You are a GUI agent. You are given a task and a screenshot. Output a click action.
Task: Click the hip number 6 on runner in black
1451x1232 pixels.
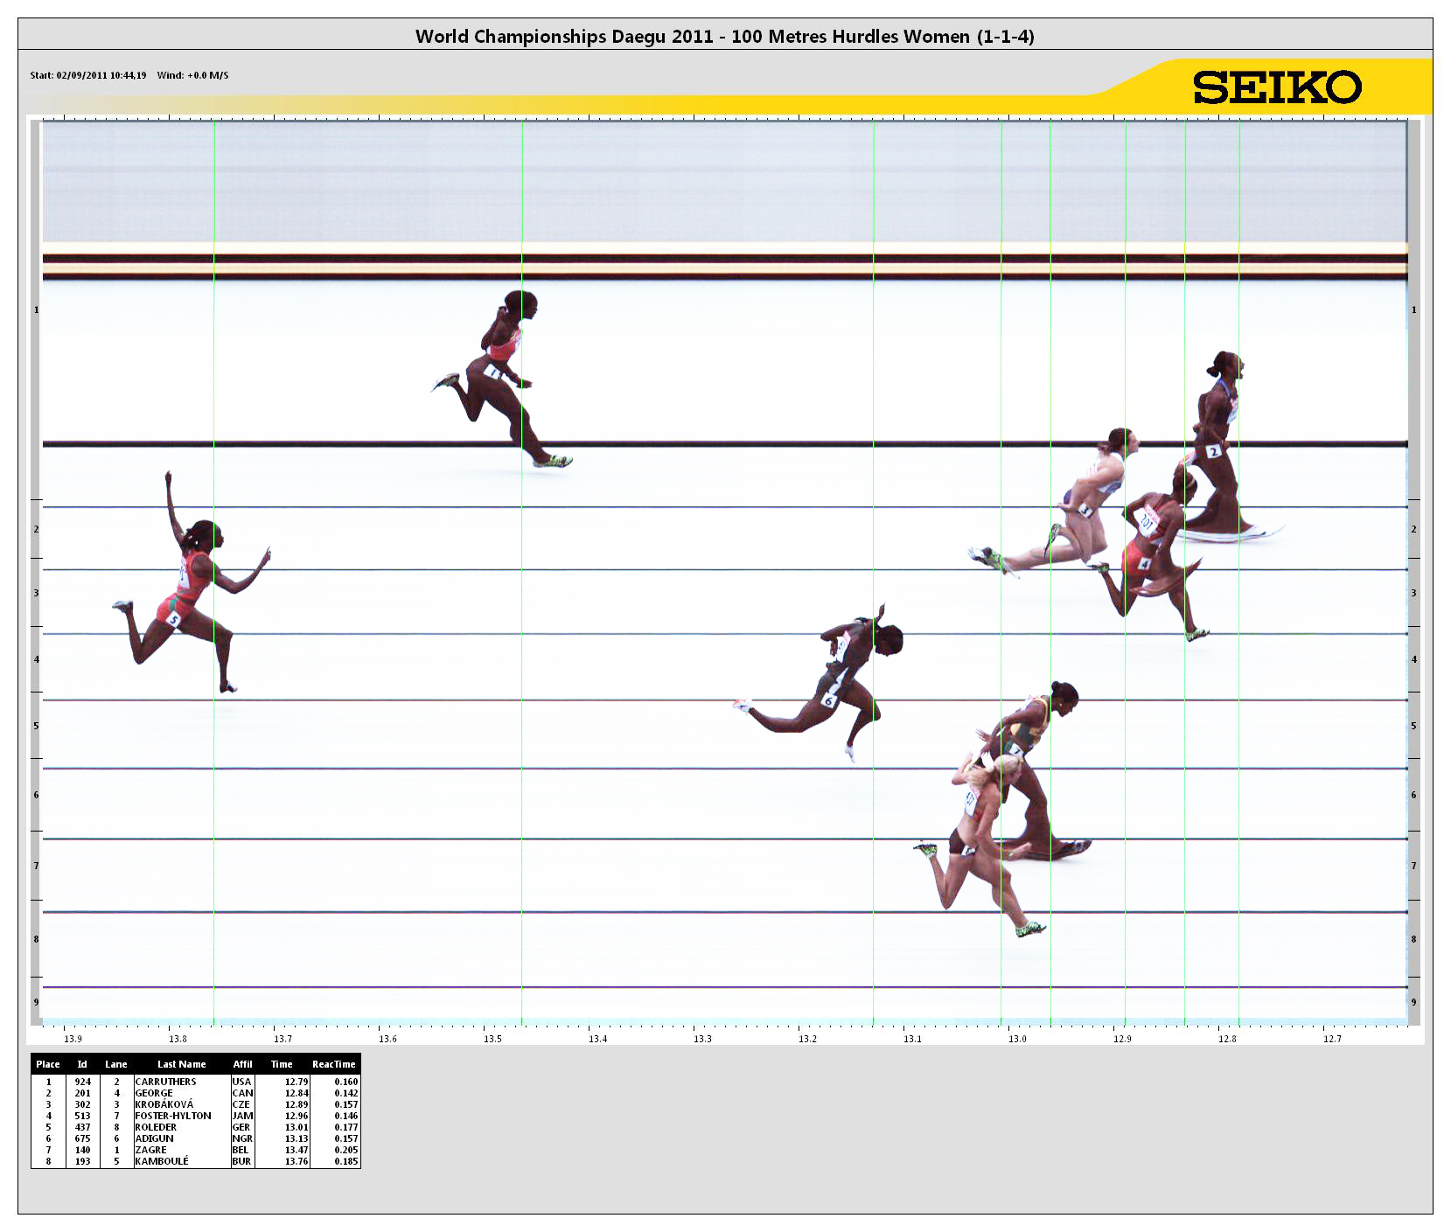(828, 700)
